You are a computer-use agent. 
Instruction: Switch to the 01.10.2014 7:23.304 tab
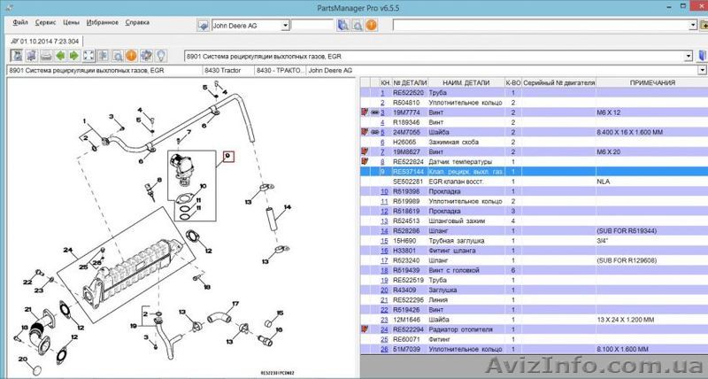pos(44,41)
